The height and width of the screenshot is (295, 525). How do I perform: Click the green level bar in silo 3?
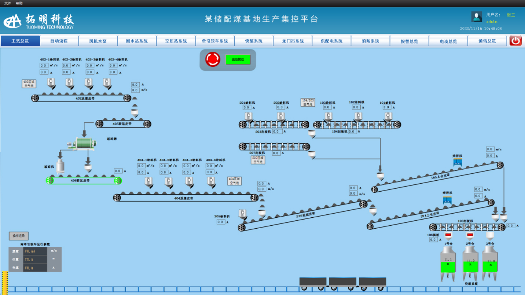tap(491, 266)
